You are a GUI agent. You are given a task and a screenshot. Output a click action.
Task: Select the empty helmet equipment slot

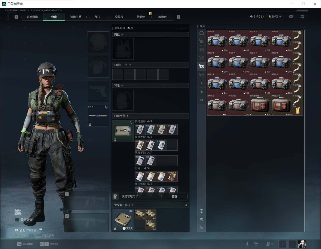(98, 42)
